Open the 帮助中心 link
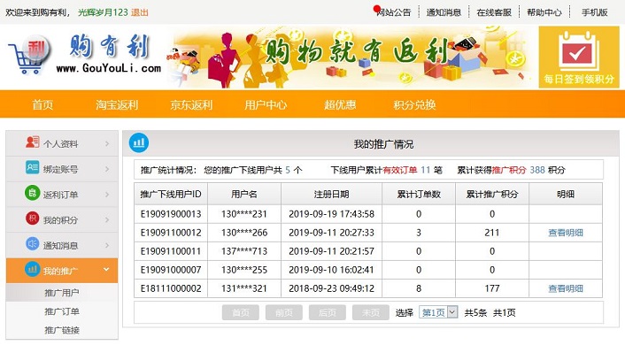Screen dimensions: 625x345 (x=544, y=12)
